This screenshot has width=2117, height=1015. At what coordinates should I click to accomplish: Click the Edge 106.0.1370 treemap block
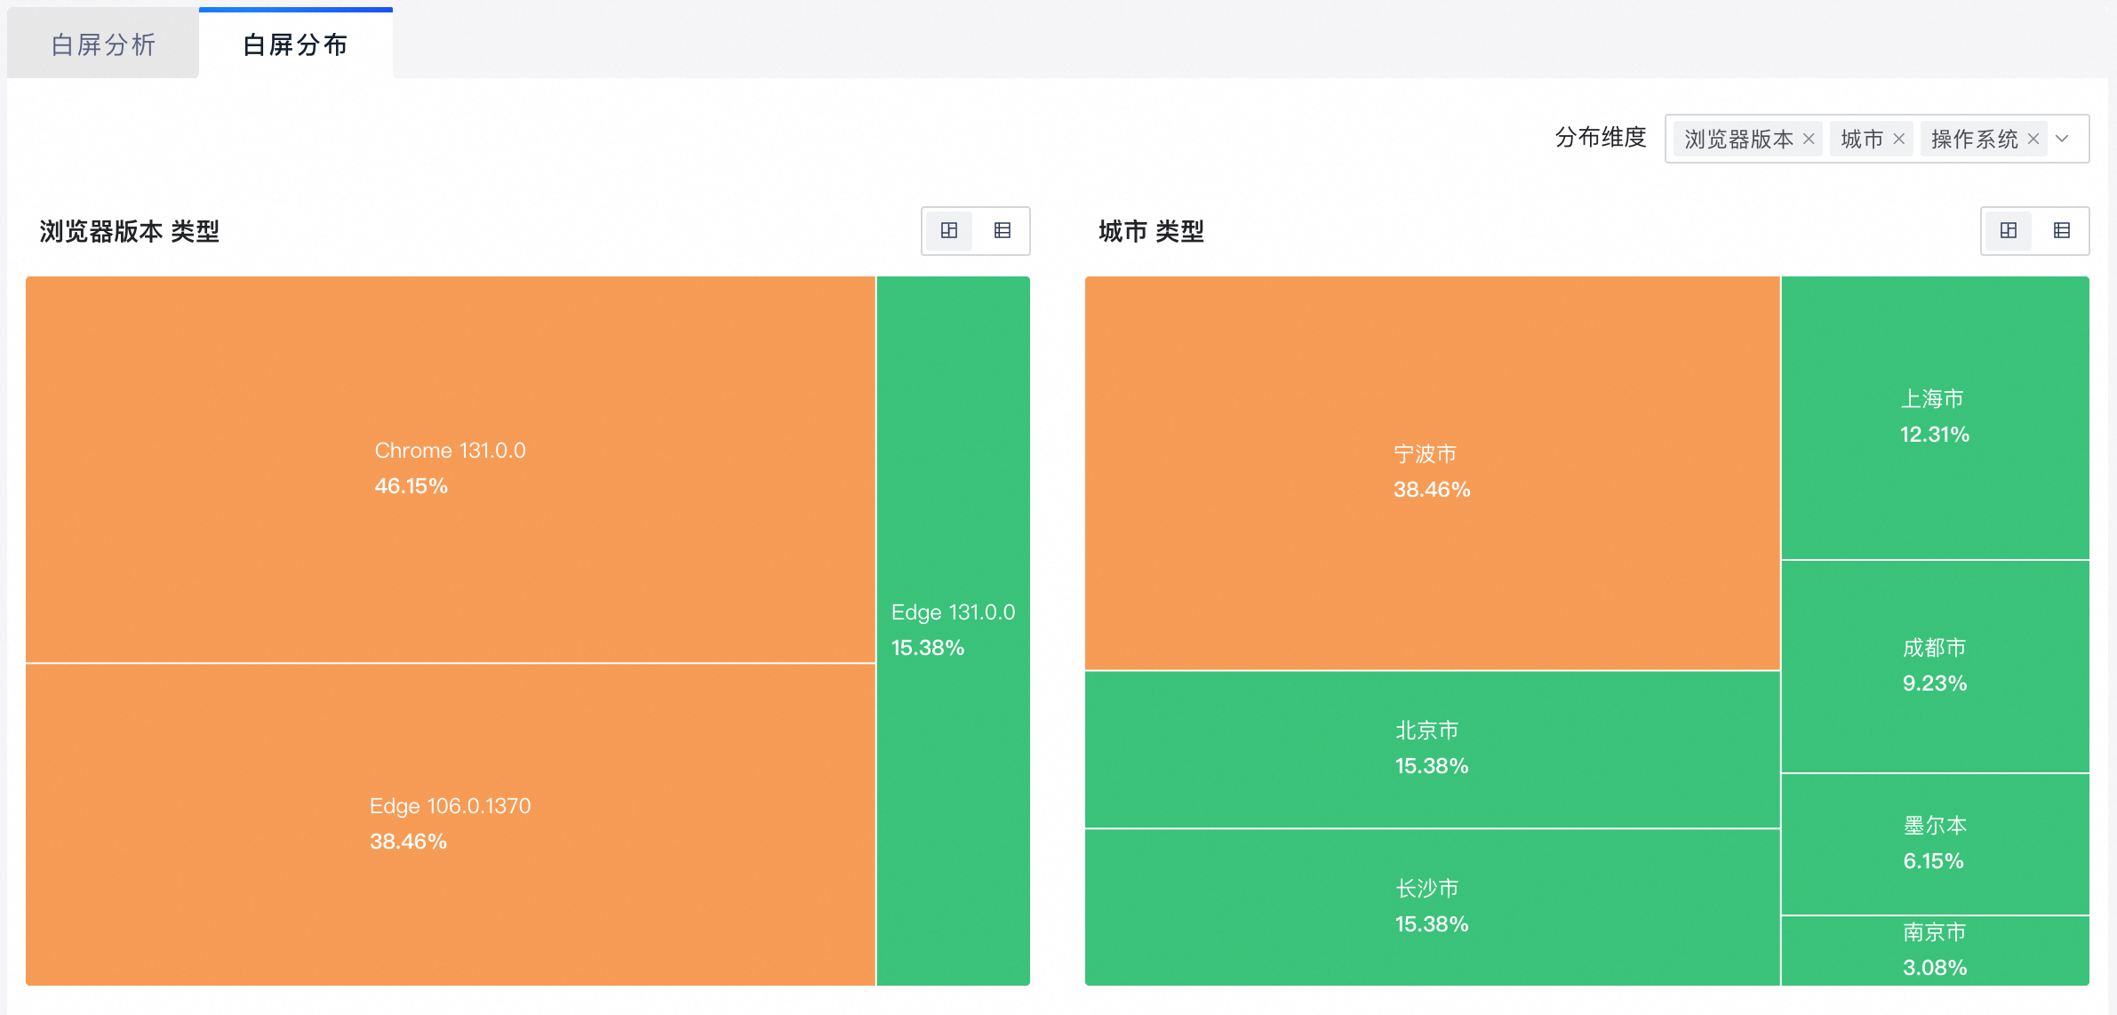tap(451, 824)
